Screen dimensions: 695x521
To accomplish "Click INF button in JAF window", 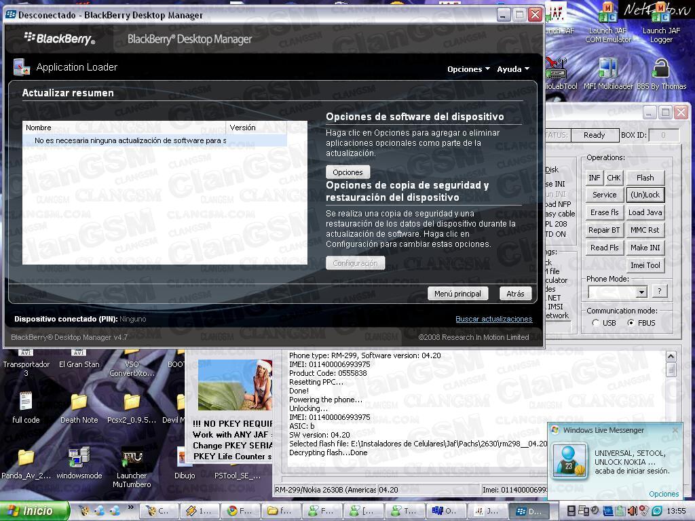I will pos(594,178).
